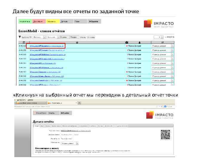The image size is (215, 161).
Task: Click the С даты date field
Action: click(x=64, y=37)
